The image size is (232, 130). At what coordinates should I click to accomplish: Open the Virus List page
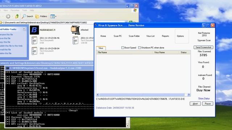pos(150,36)
